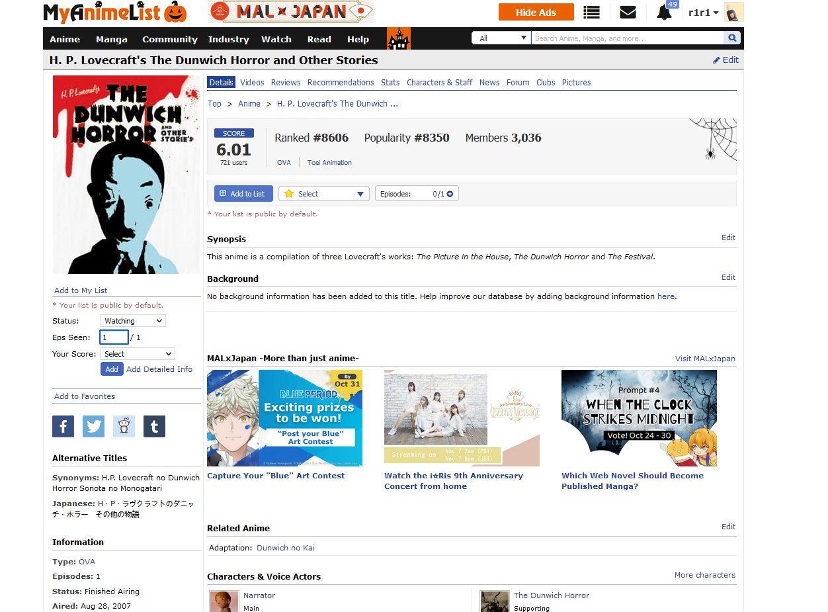
Task: Open the r1r1 profile avatar
Action: pyautogui.click(x=733, y=12)
